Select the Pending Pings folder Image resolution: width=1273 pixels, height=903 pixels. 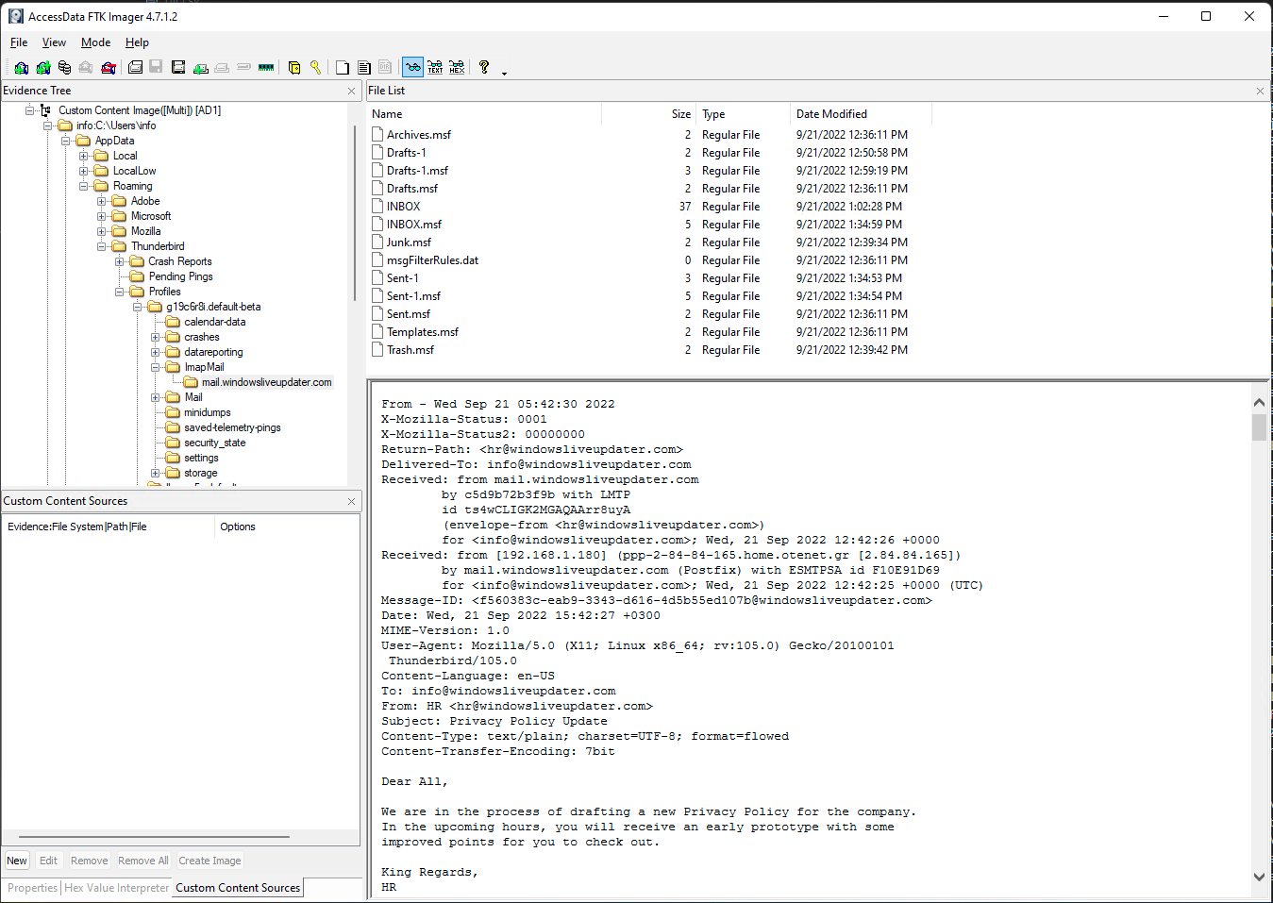click(180, 276)
